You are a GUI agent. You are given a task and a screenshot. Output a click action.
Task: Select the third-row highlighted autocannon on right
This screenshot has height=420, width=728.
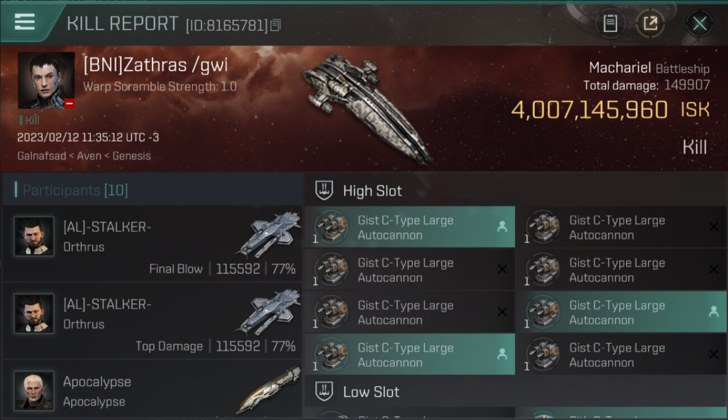point(622,312)
